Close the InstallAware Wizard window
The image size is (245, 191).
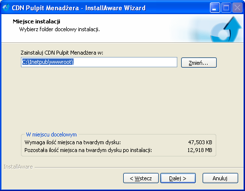pyautogui.click(x=237, y=7)
